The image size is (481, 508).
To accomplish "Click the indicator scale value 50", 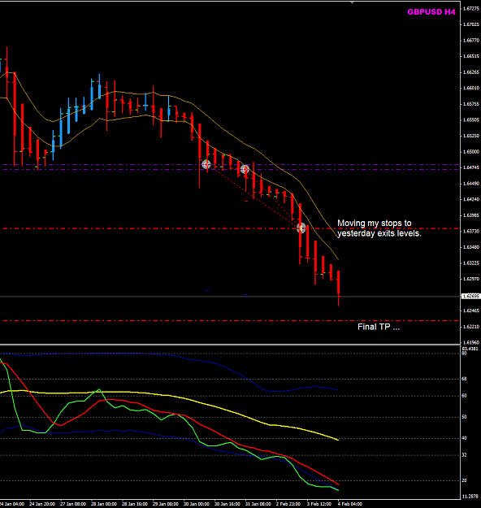I will point(464,417).
